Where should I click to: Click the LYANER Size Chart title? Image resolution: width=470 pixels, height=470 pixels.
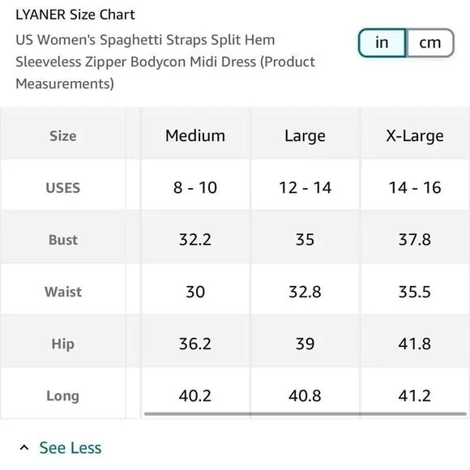75,15
